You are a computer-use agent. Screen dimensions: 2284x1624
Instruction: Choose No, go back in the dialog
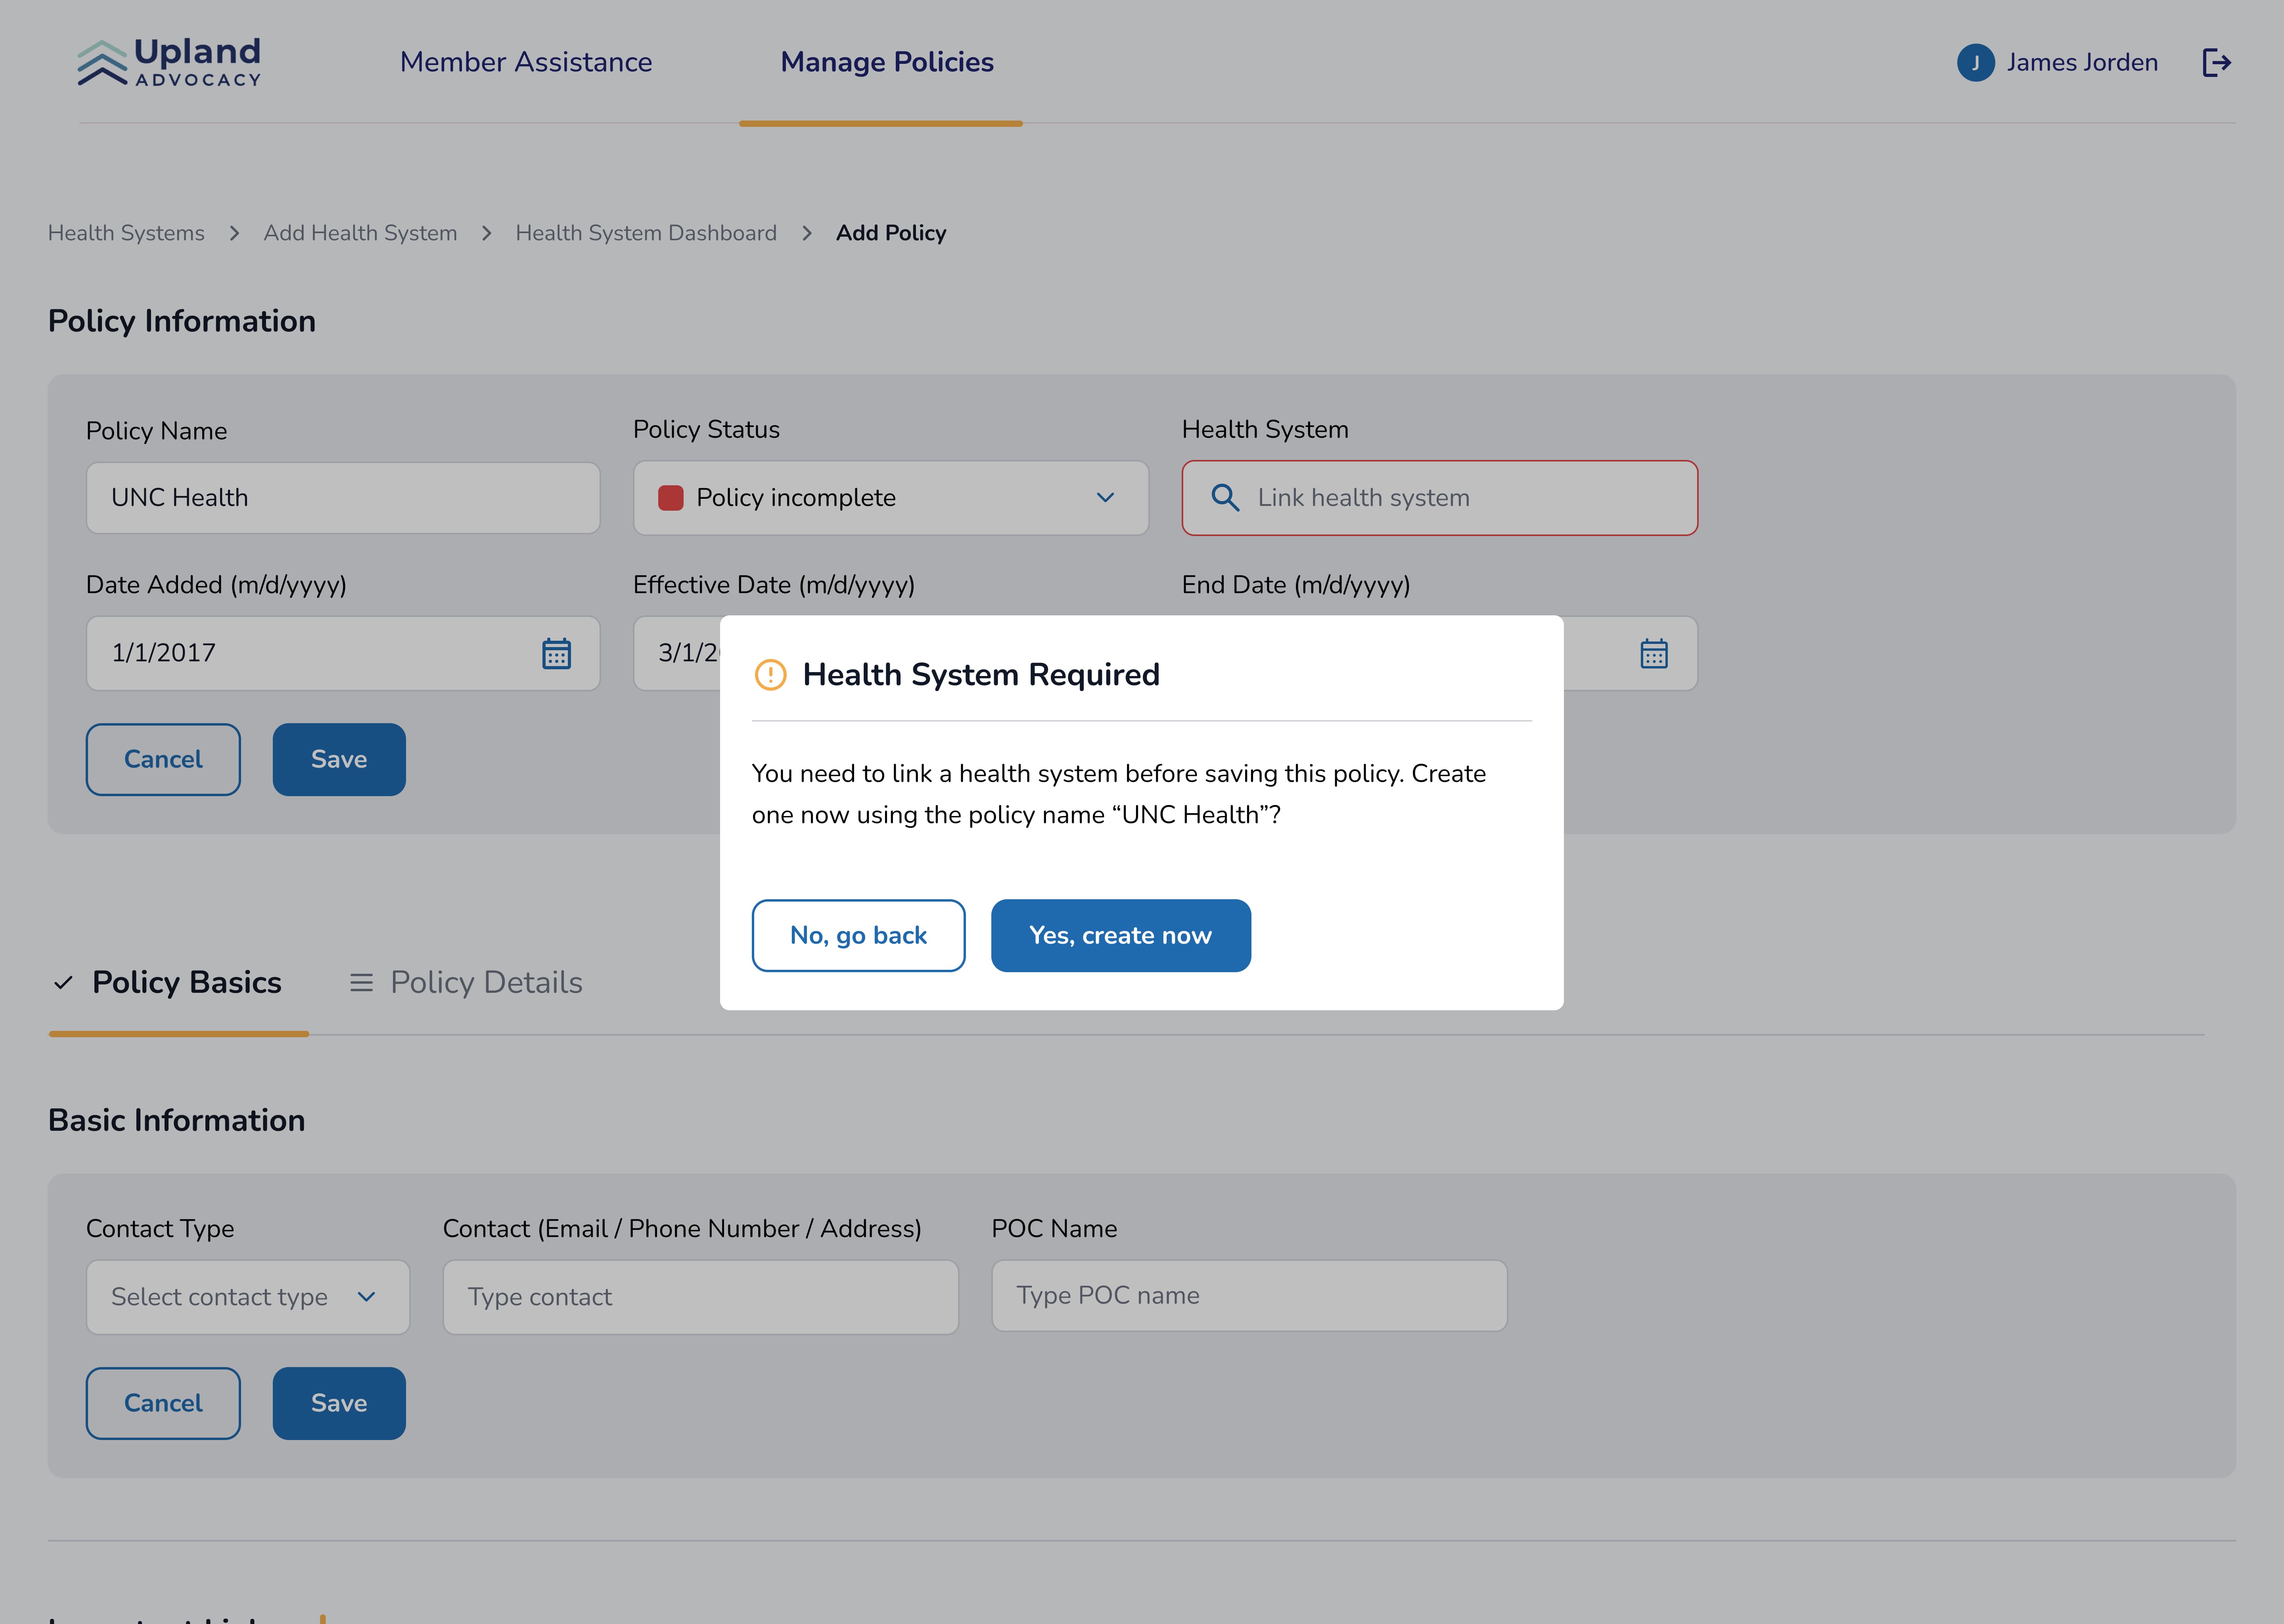pyautogui.click(x=858, y=935)
